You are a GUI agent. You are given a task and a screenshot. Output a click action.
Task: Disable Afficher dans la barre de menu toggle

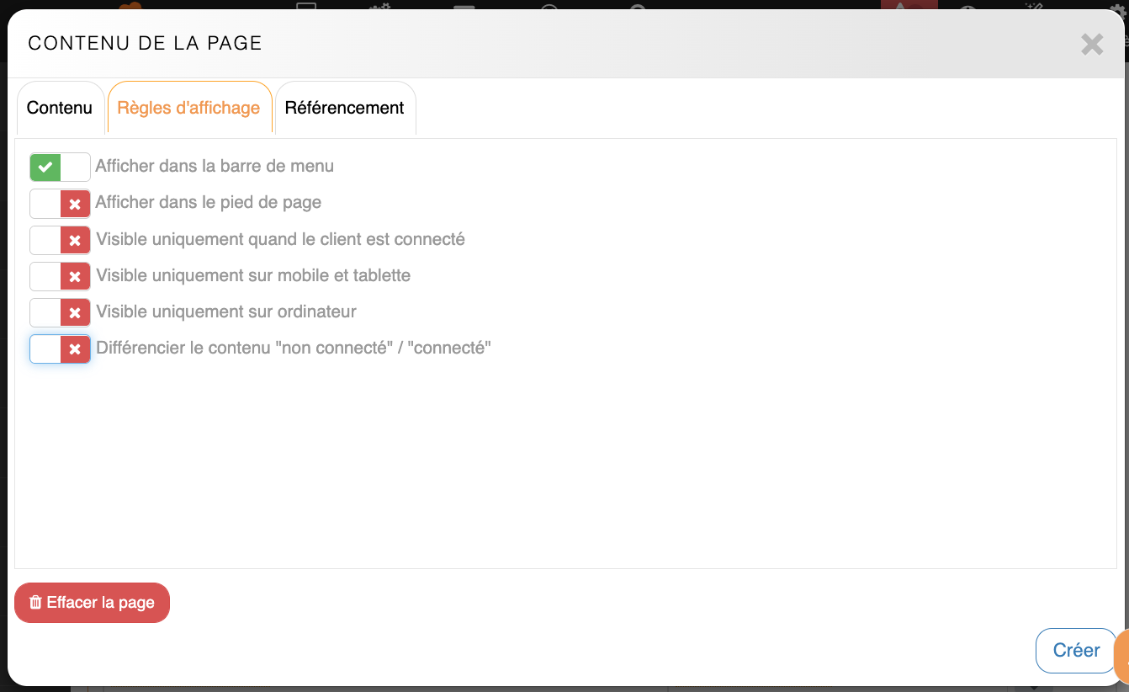60,167
